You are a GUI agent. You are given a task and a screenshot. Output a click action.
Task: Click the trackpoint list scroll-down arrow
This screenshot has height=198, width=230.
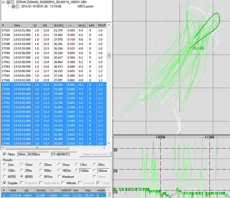tap(109, 143)
